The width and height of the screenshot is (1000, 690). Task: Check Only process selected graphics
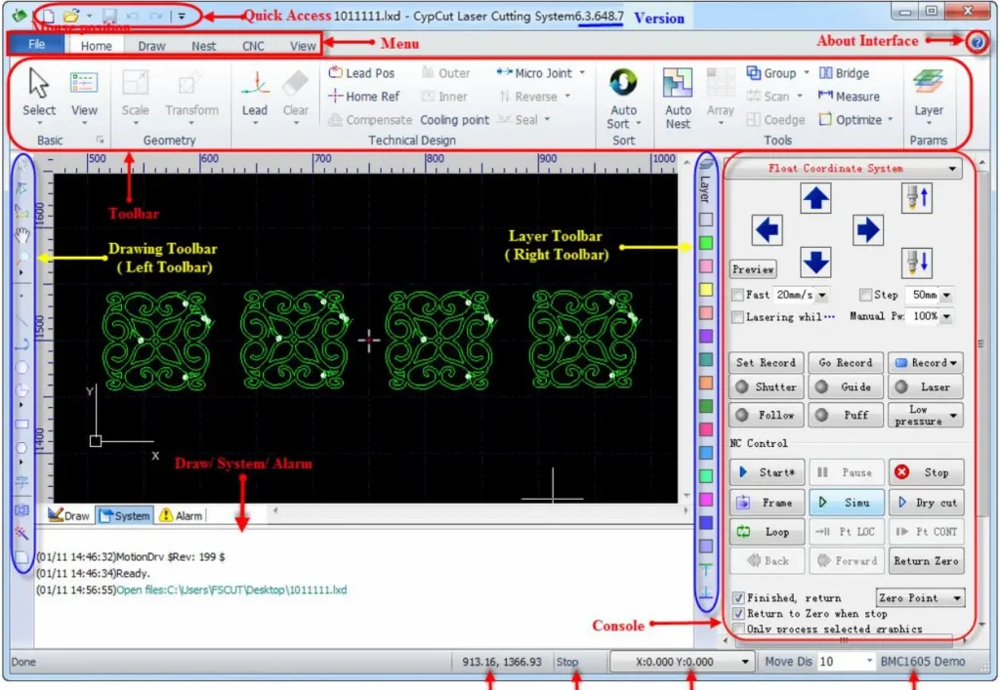click(740, 629)
